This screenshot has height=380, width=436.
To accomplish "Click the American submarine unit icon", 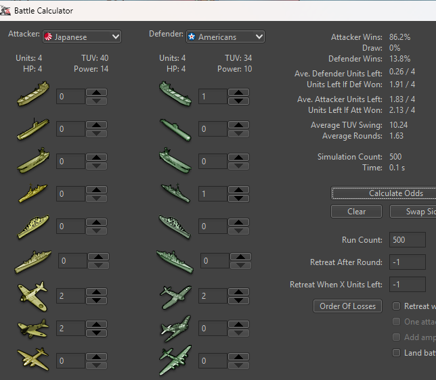I will 175,130.
